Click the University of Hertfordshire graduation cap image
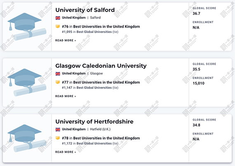 [27, 138]
